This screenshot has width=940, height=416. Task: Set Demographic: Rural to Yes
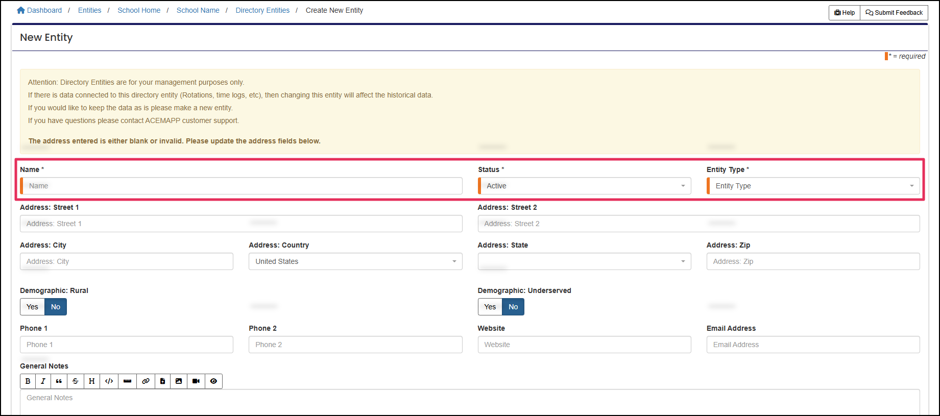[33, 307]
